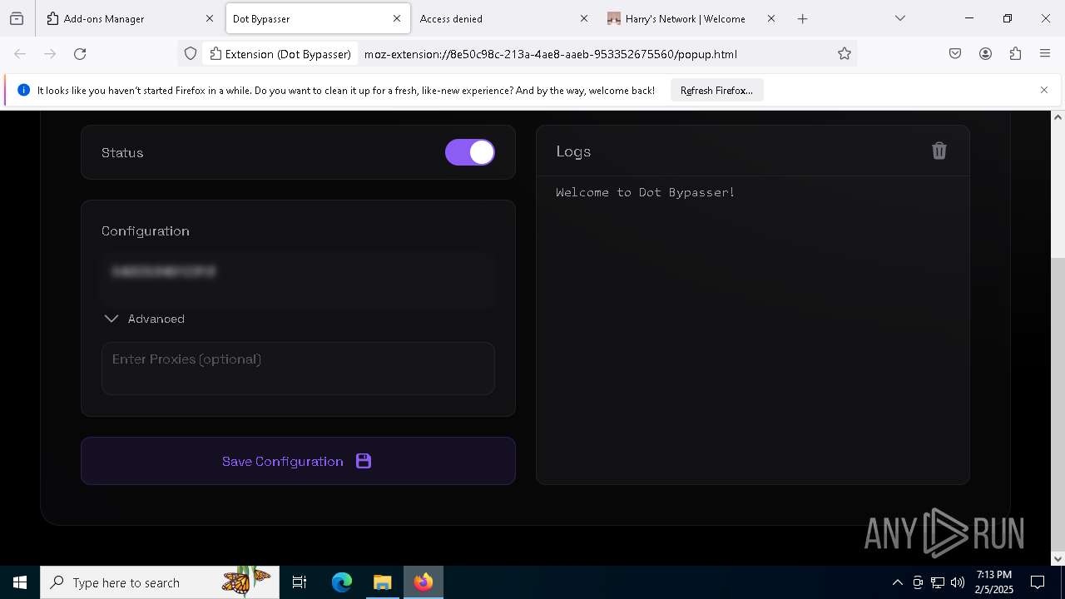
Task: Click the Type here to search box
Action: pos(160,582)
